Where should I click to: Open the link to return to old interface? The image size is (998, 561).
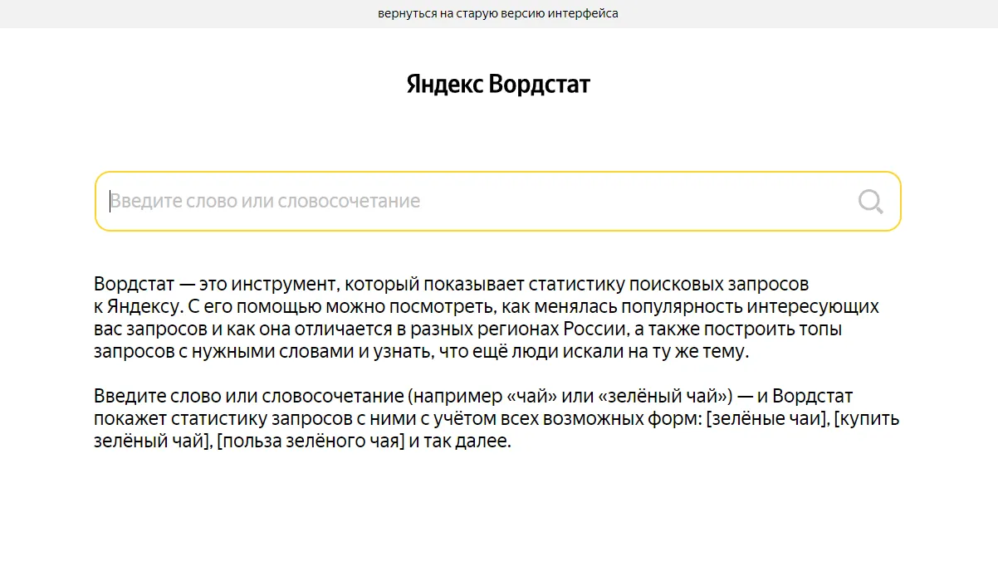[498, 13]
